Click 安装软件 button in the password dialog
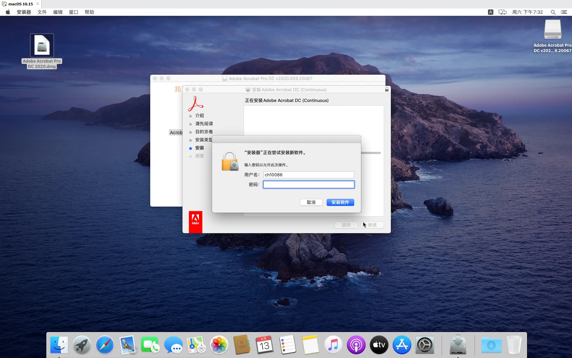The height and width of the screenshot is (358, 572). [340, 202]
